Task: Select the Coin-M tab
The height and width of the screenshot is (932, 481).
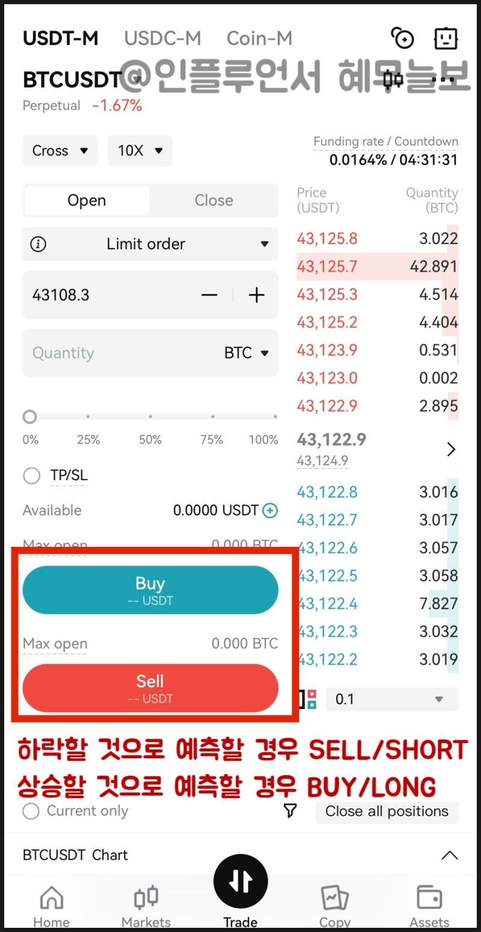Action: pos(259,38)
